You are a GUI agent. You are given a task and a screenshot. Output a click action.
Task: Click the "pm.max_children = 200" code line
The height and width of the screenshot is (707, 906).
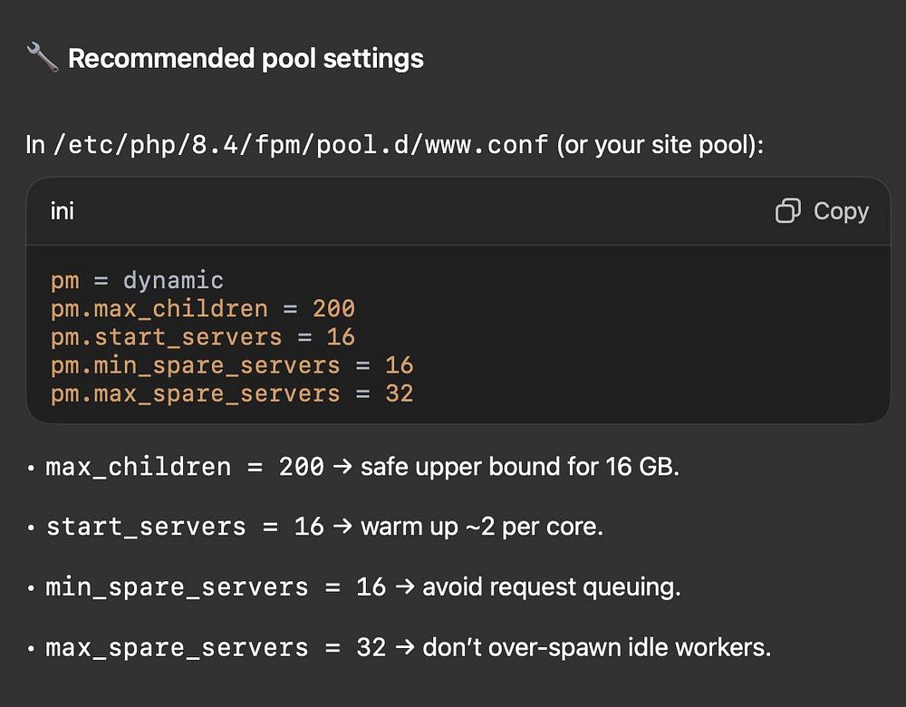pos(203,308)
